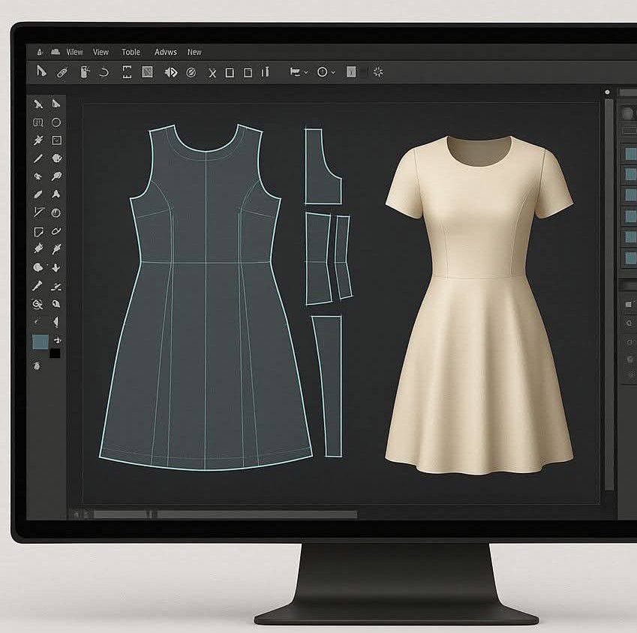Click the teal foreground color swatch
The image size is (637, 633).
pyautogui.click(x=41, y=342)
